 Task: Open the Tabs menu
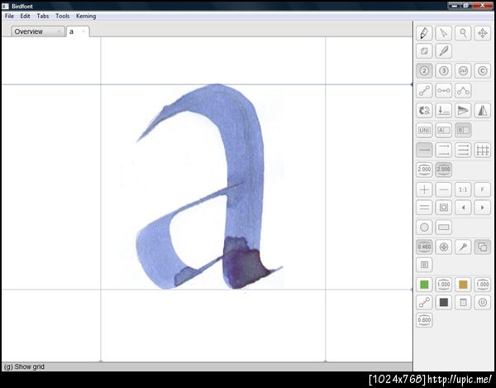43,17
